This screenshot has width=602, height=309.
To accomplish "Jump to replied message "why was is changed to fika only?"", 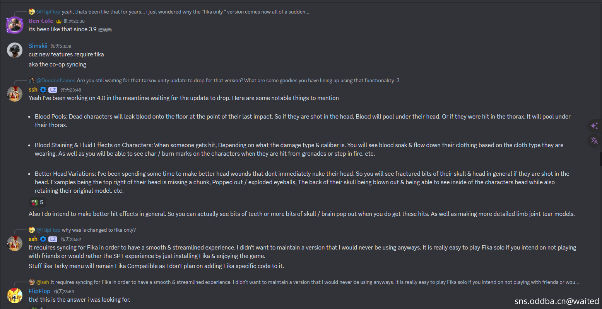I will click(99, 230).
